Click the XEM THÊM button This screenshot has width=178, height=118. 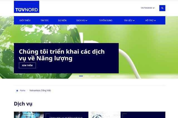(x=27, y=66)
